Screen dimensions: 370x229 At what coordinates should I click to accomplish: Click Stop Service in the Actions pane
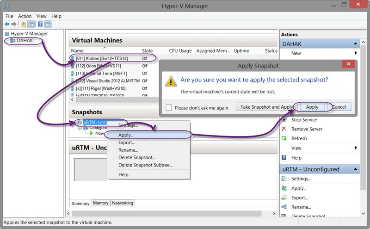click(304, 120)
